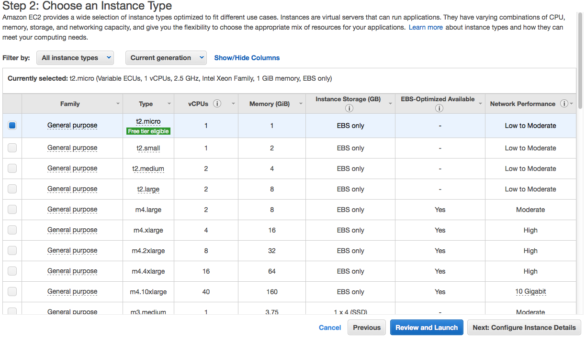Viewport: 586px width, 340px height.
Task: Click the Cancel link
Action: [x=330, y=328]
